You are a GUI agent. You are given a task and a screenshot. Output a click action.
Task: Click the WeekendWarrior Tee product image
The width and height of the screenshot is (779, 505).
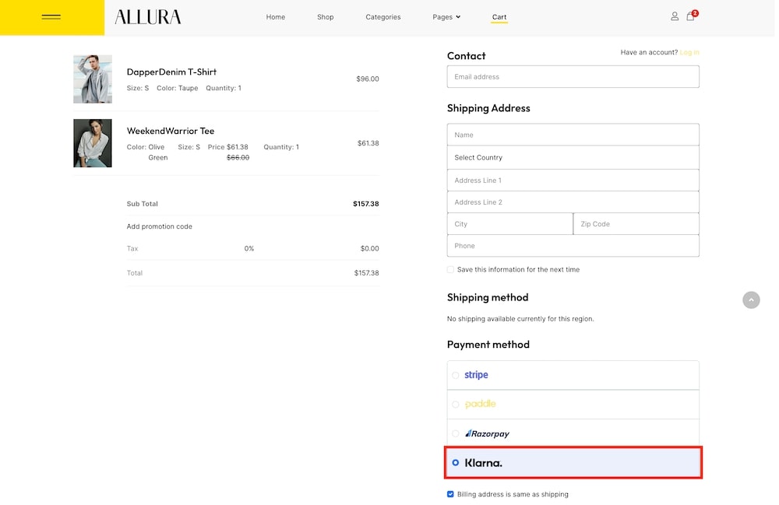[x=93, y=143]
